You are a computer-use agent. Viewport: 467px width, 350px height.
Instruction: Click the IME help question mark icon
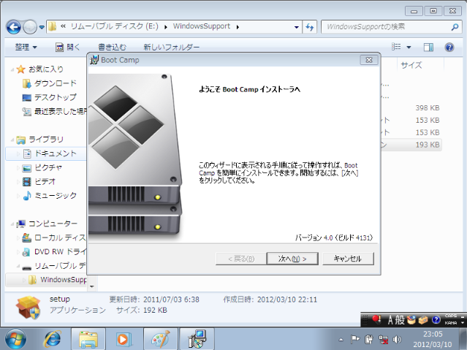click(x=436, y=320)
